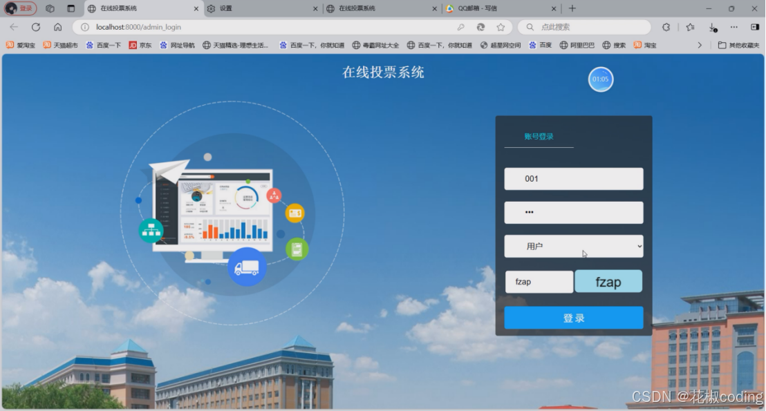Click the downloads icon in the toolbar
Image resolution: width=766 pixels, height=411 pixels.
click(x=713, y=26)
